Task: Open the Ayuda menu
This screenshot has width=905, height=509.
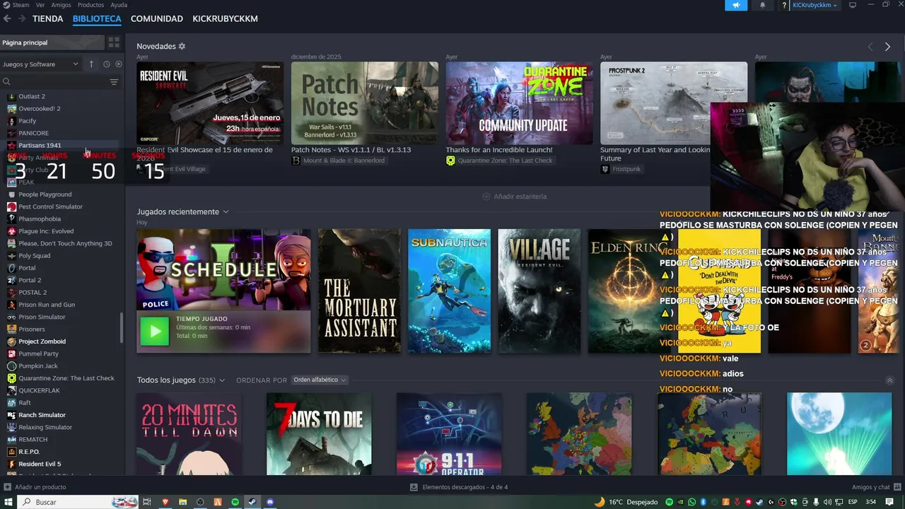Action: point(119,5)
